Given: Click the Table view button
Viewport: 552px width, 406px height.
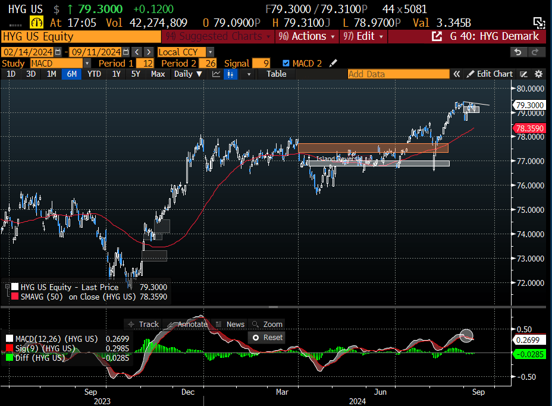Looking at the screenshot, I should pyautogui.click(x=277, y=74).
